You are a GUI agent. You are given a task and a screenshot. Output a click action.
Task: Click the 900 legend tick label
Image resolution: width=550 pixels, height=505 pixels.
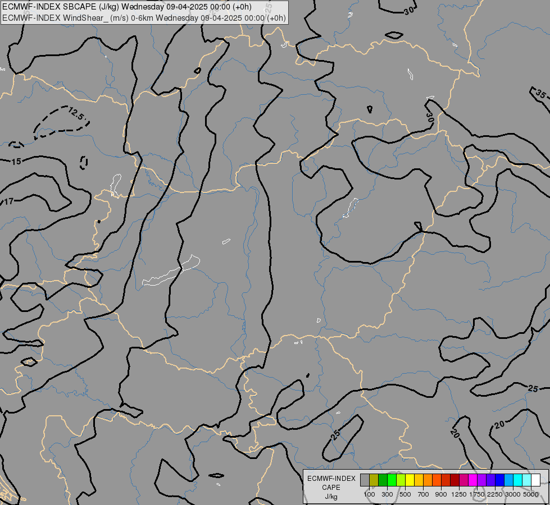(441, 494)
